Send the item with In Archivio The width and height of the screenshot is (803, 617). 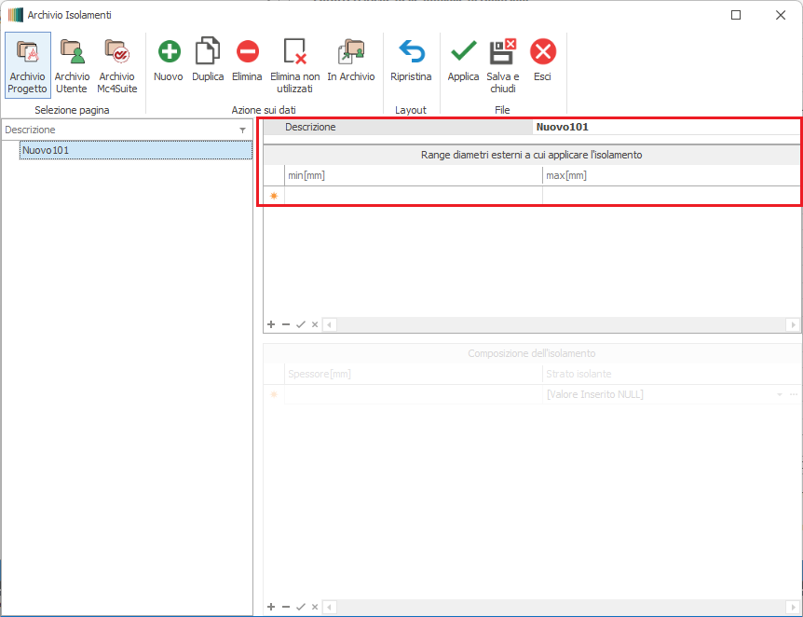(351, 62)
